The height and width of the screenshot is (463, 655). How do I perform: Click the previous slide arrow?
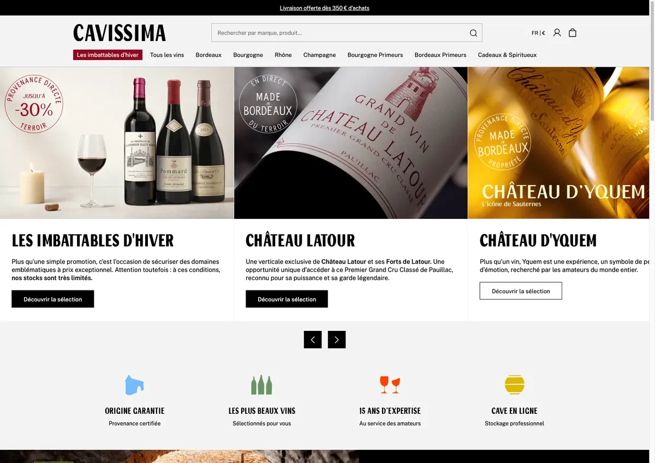click(x=313, y=340)
